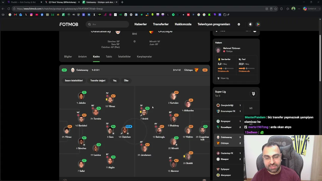Viewport: 322px width, 181px height.
Task: Switch to the İstatistikler tab
Action: 124,57
